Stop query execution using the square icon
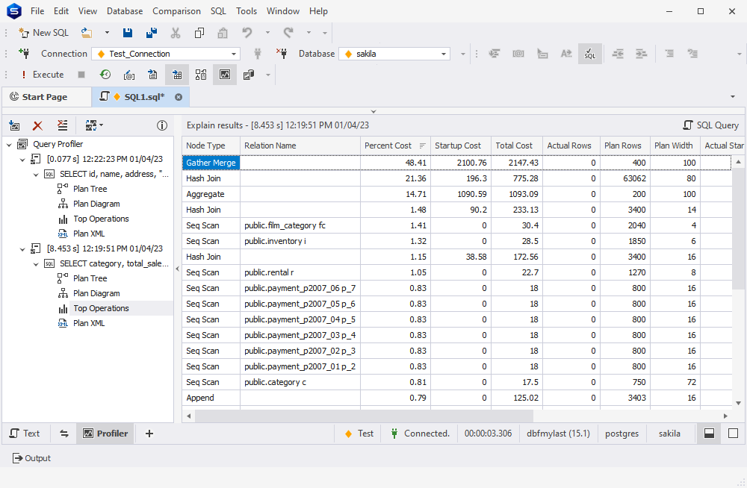This screenshot has width=747, height=488. click(x=83, y=75)
